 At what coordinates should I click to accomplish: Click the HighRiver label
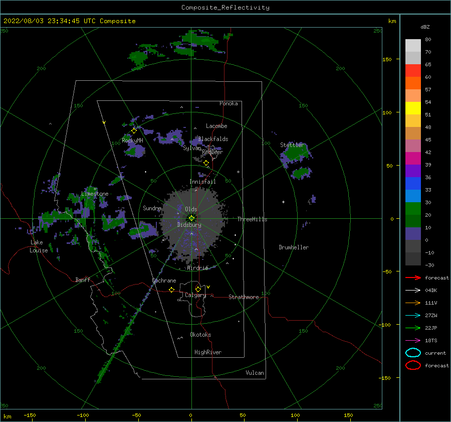tap(208, 352)
